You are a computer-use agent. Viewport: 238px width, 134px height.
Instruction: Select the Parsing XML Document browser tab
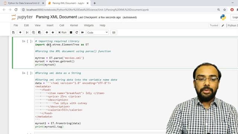(68, 3)
